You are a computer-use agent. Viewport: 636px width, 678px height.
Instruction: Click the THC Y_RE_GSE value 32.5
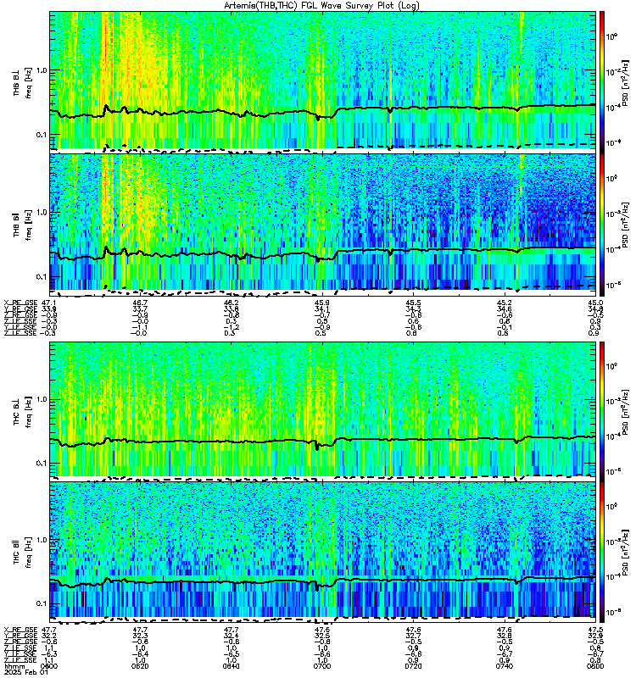pyautogui.click(x=322, y=636)
